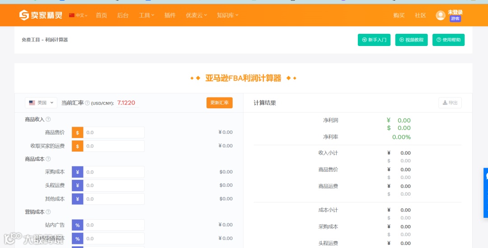Click help icon beside 营销成本
Image resolution: width=488 pixels, height=248 pixels.
(48, 211)
